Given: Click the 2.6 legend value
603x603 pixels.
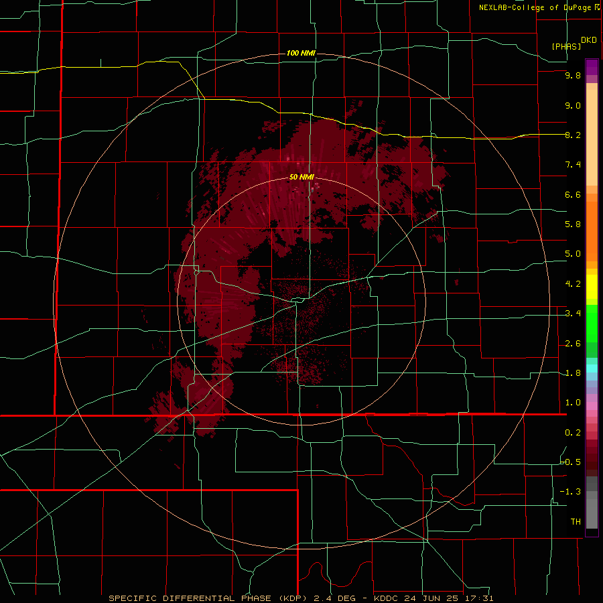Looking at the screenshot, I should tap(573, 344).
